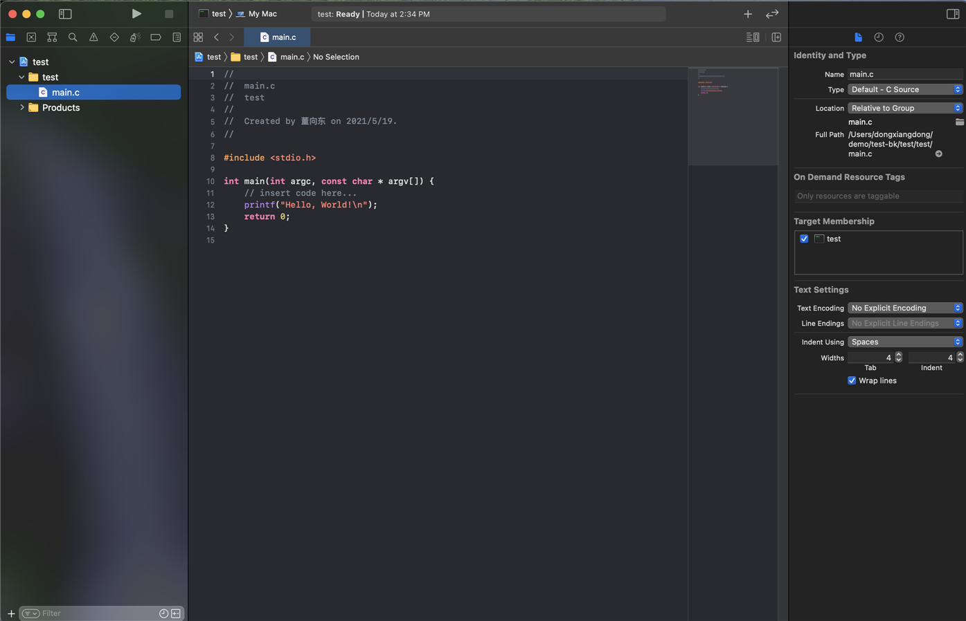Viewport: 966px width, 621px height.
Task: Open the Line Endings dropdown
Action: (x=905, y=324)
